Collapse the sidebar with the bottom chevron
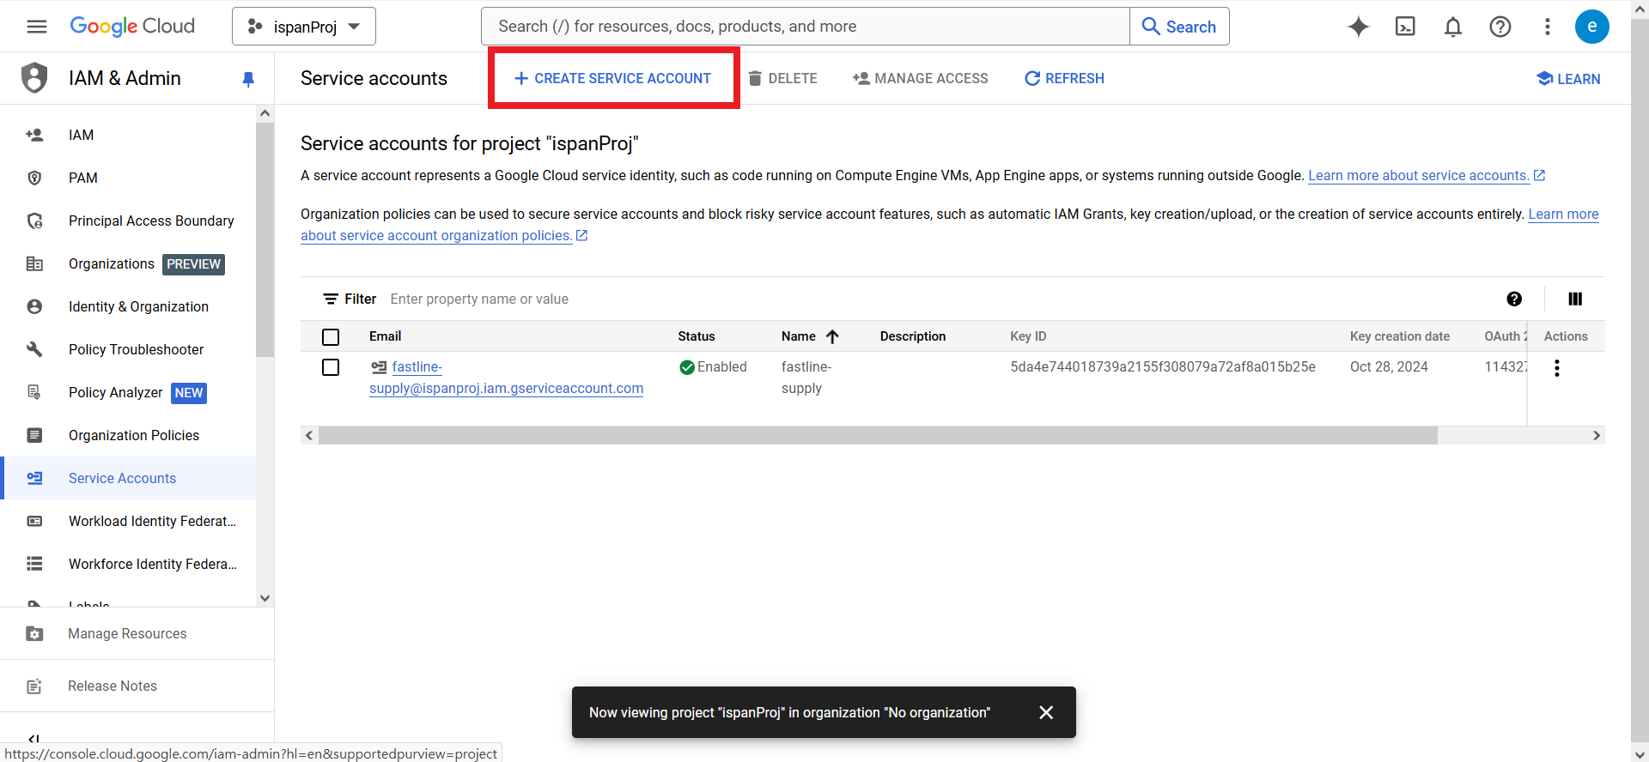 pos(33,738)
